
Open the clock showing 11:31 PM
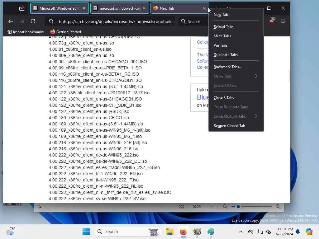[x=284, y=232]
